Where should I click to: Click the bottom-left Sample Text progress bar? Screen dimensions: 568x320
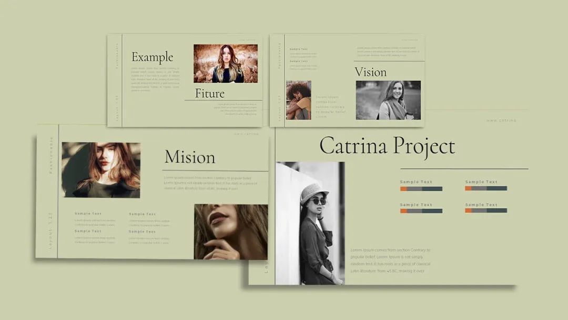(x=421, y=211)
